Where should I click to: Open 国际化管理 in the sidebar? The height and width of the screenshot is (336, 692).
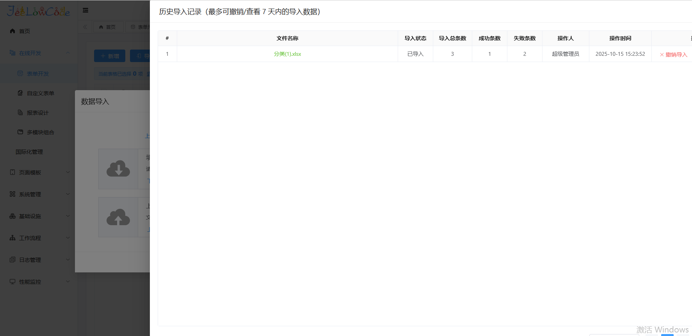[x=39, y=151]
